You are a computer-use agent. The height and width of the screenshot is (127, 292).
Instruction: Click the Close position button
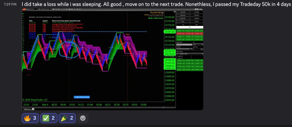tap(196, 21)
